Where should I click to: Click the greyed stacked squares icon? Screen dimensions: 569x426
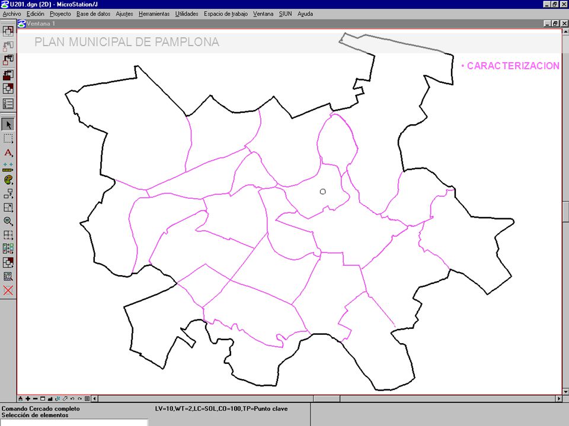8,46
